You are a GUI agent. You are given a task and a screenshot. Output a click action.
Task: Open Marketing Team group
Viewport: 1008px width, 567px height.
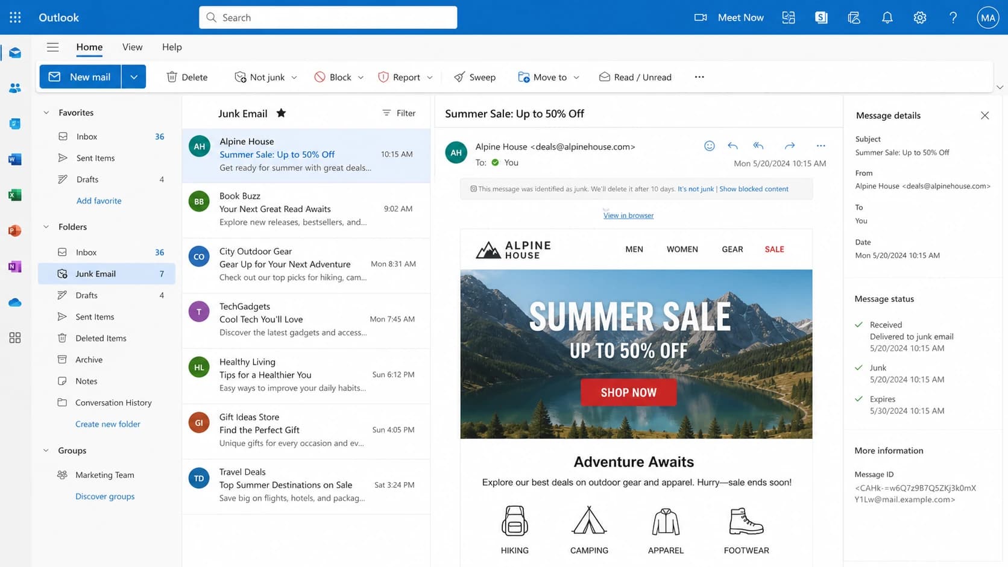107,475
